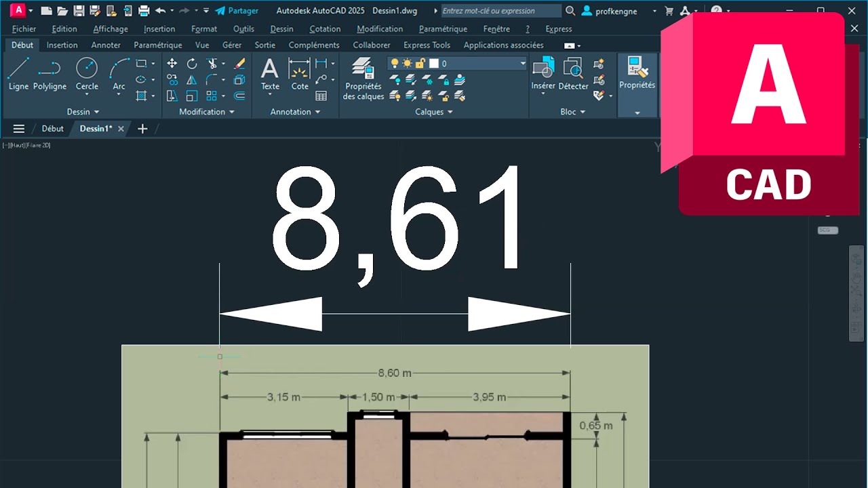Choose the Cercle tool

pyautogui.click(x=87, y=74)
